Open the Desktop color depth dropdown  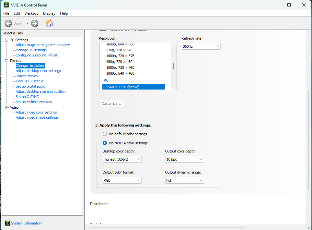point(122,159)
